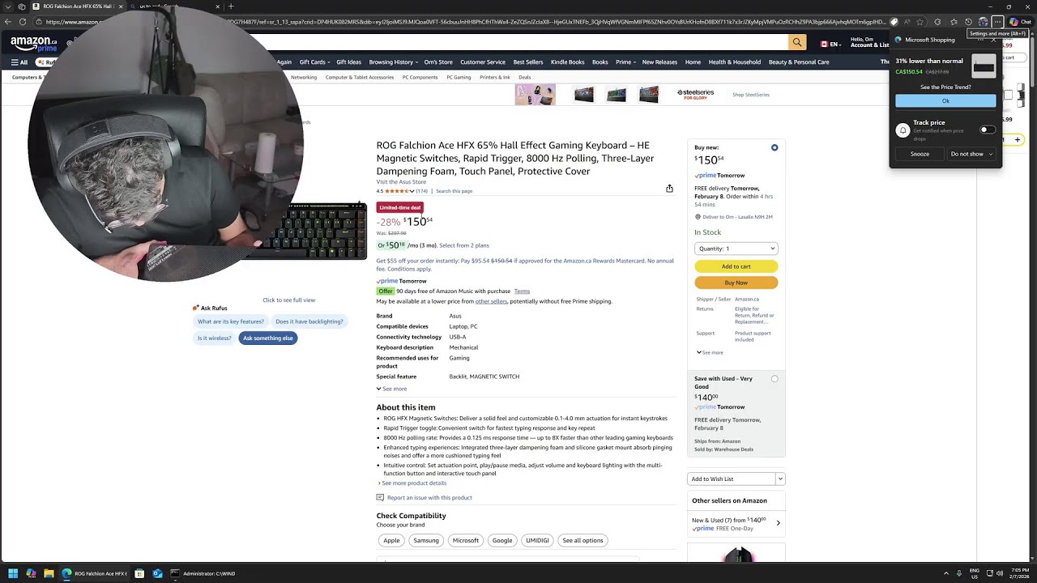Open the Do not show dropdown
The image size is (1037, 583).
pos(971,154)
